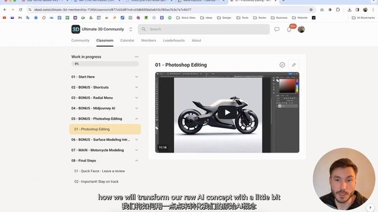
Task: Click the 01 - Photoshop Editing heading
Action: pyautogui.click(x=181, y=65)
